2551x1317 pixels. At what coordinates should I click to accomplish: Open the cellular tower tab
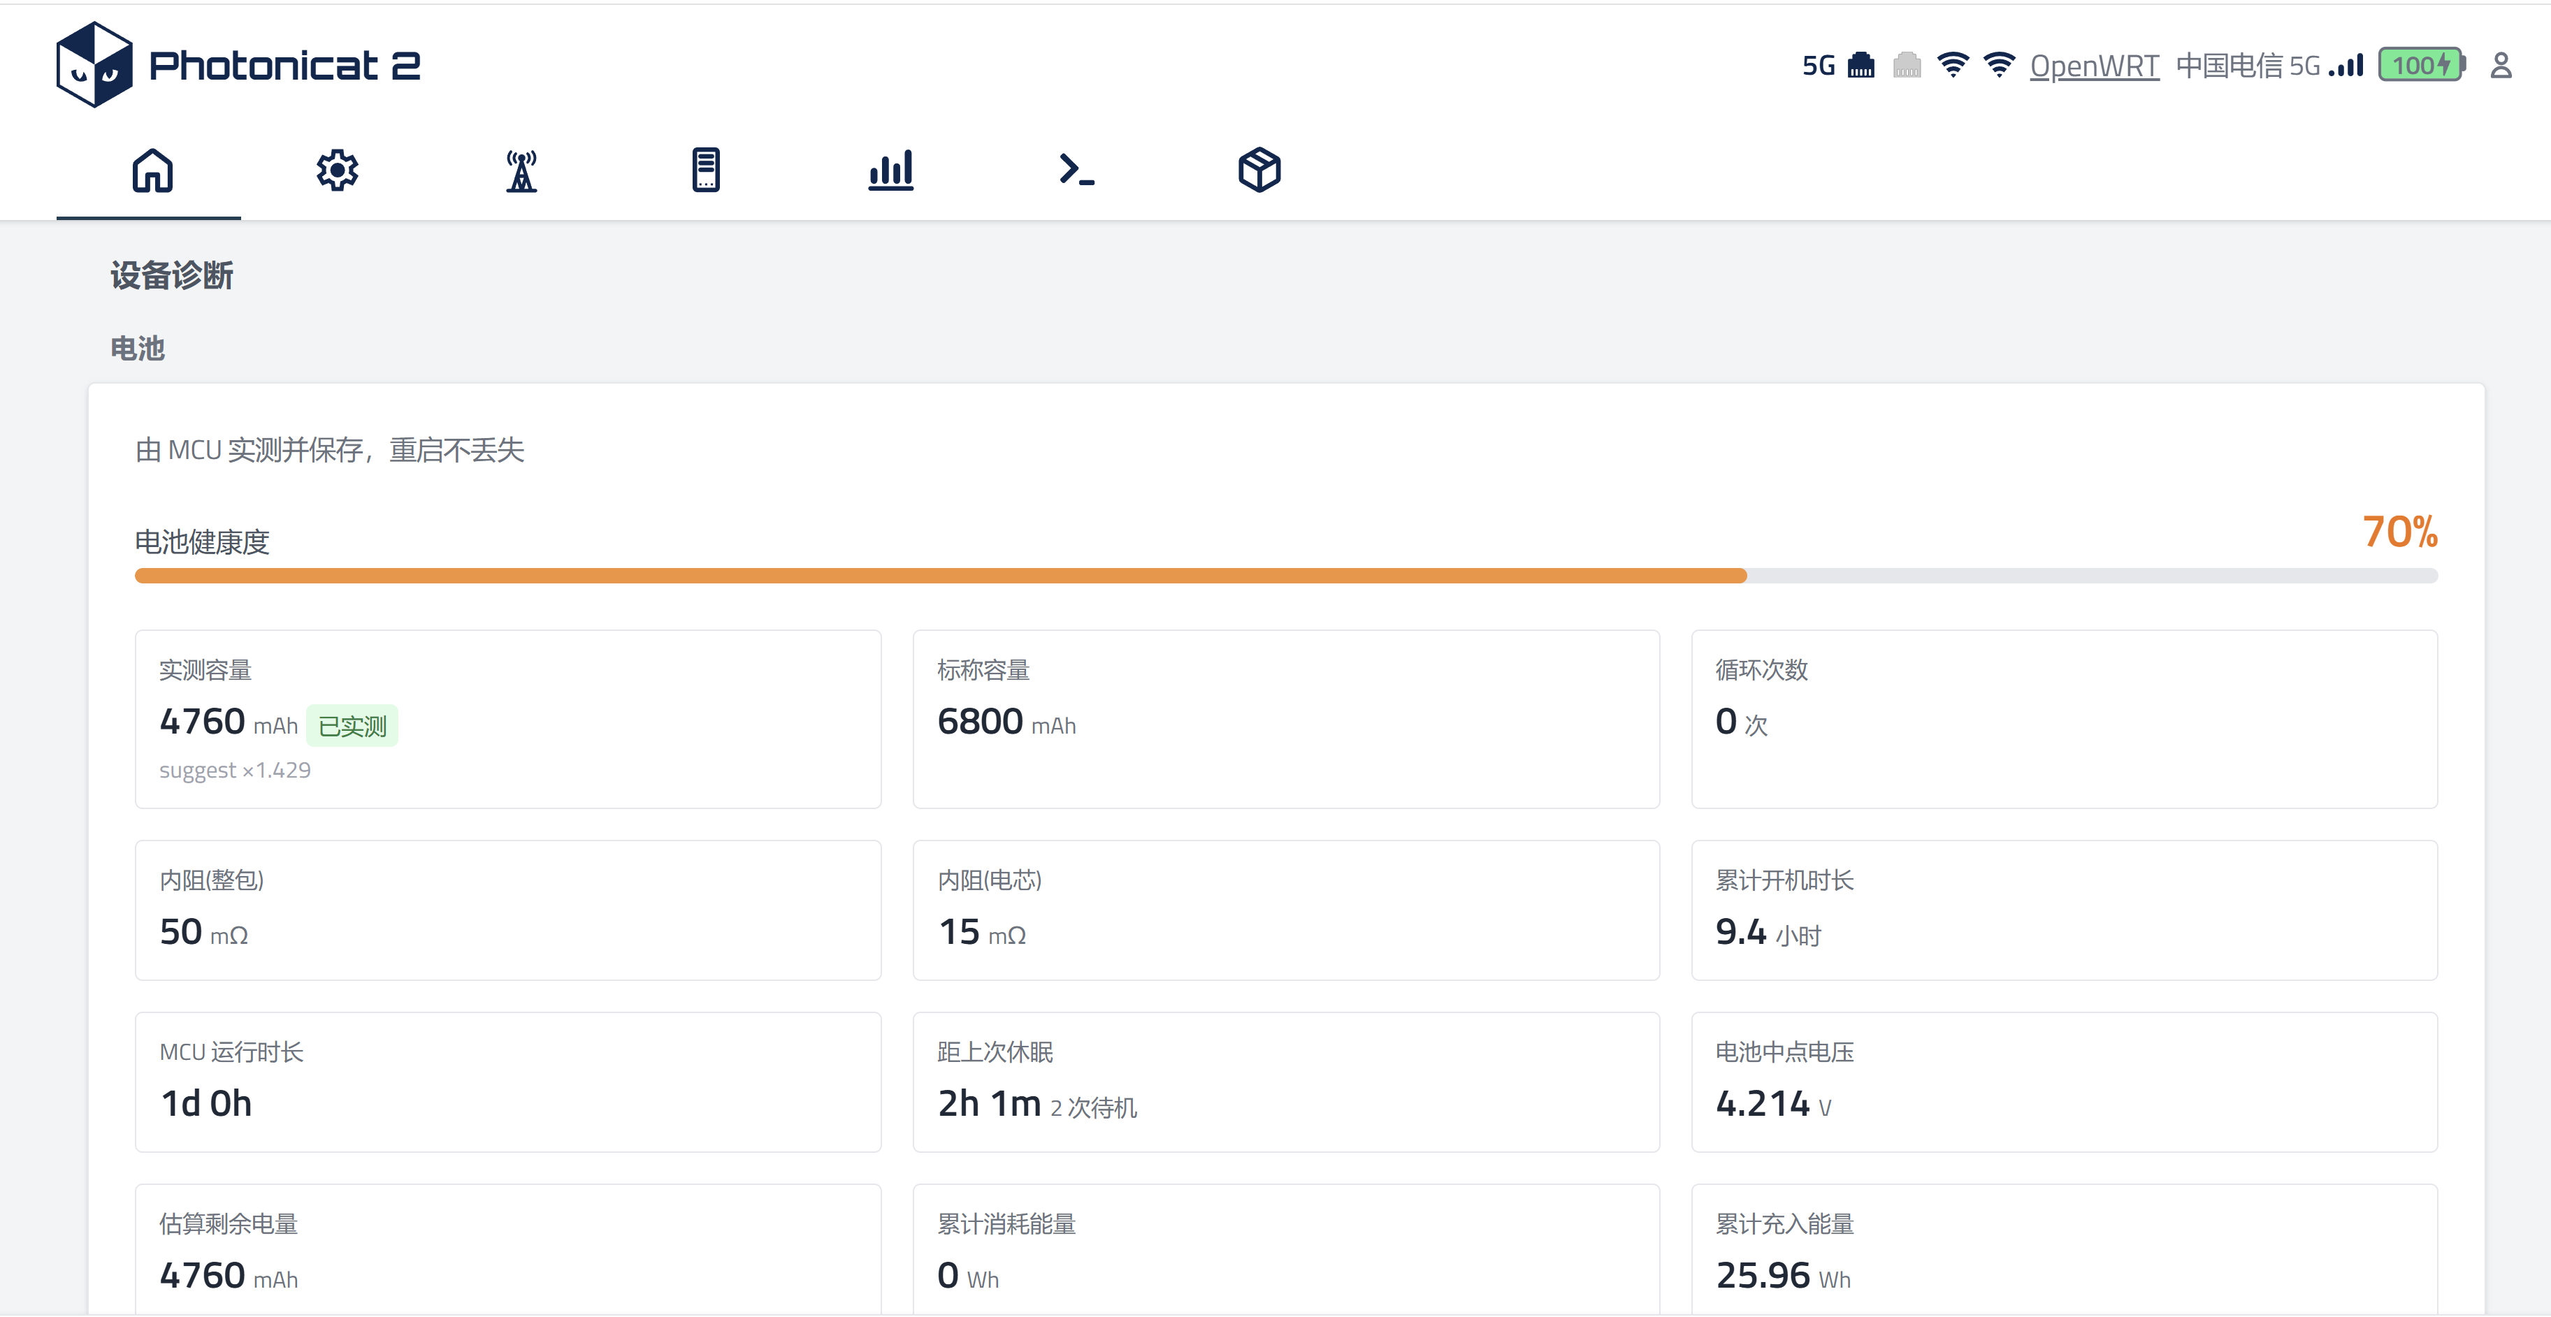pyautogui.click(x=522, y=170)
